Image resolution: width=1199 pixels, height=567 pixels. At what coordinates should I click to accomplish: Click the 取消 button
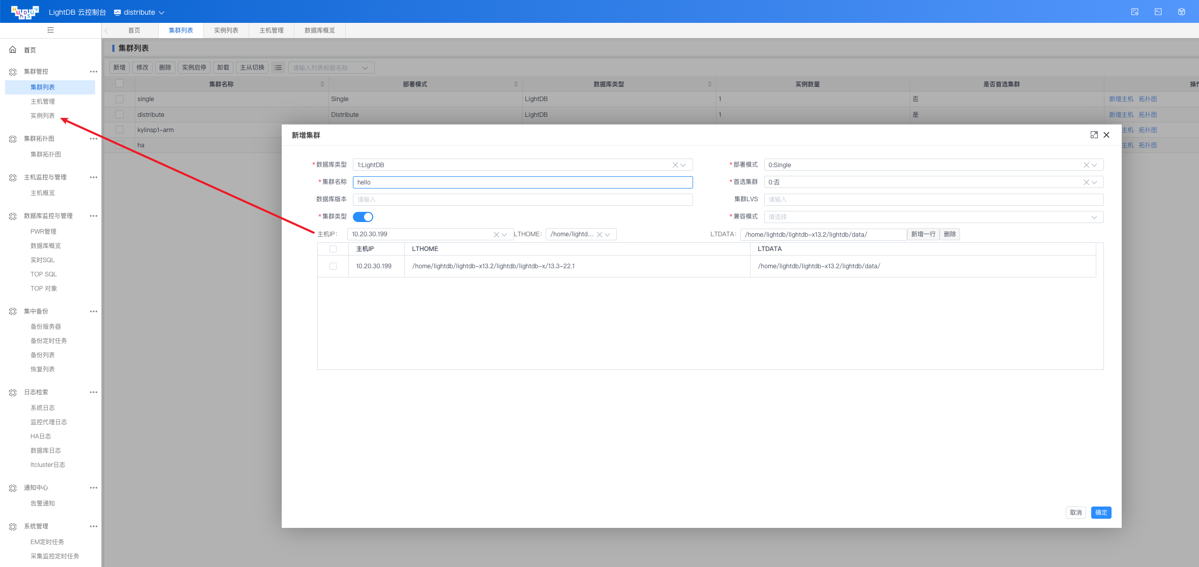click(x=1076, y=513)
